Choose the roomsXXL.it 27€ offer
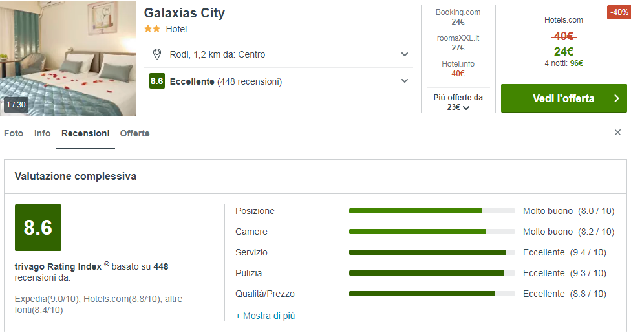The image size is (631, 335). (458, 43)
